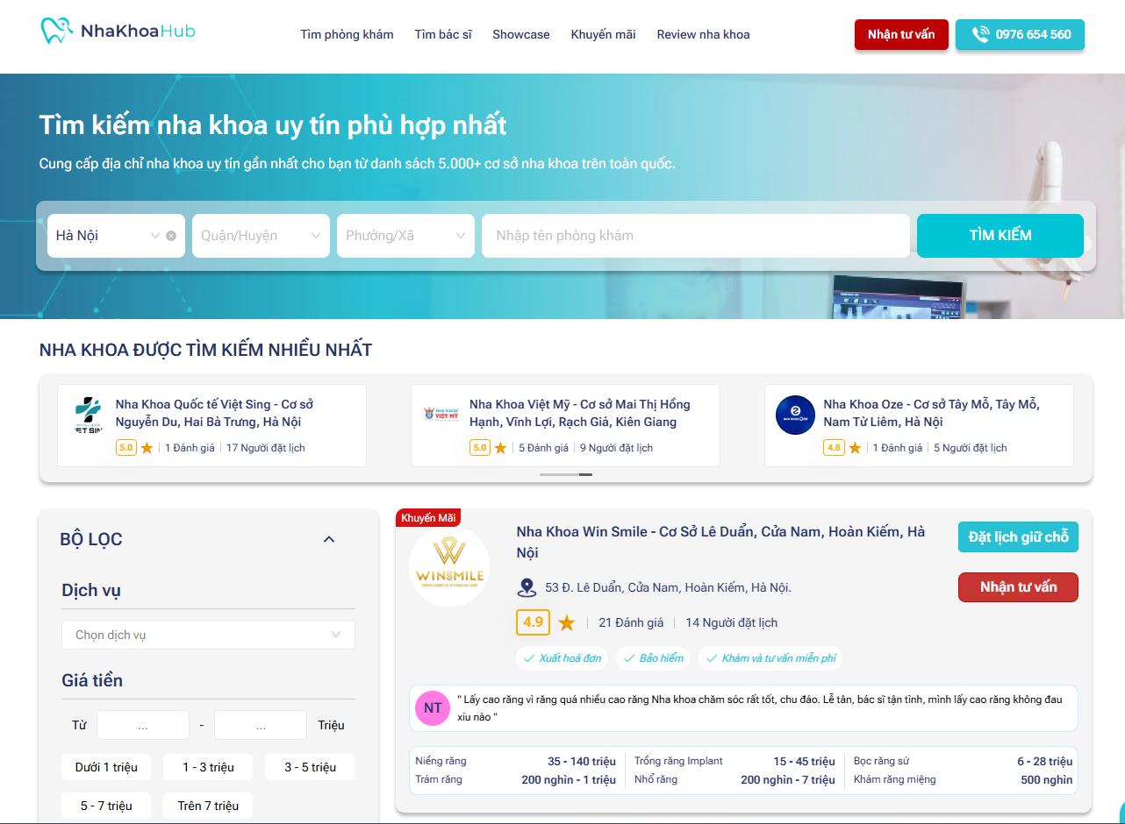Click the Nha Khoa Việt Mỹ logo

tap(441, 415)
